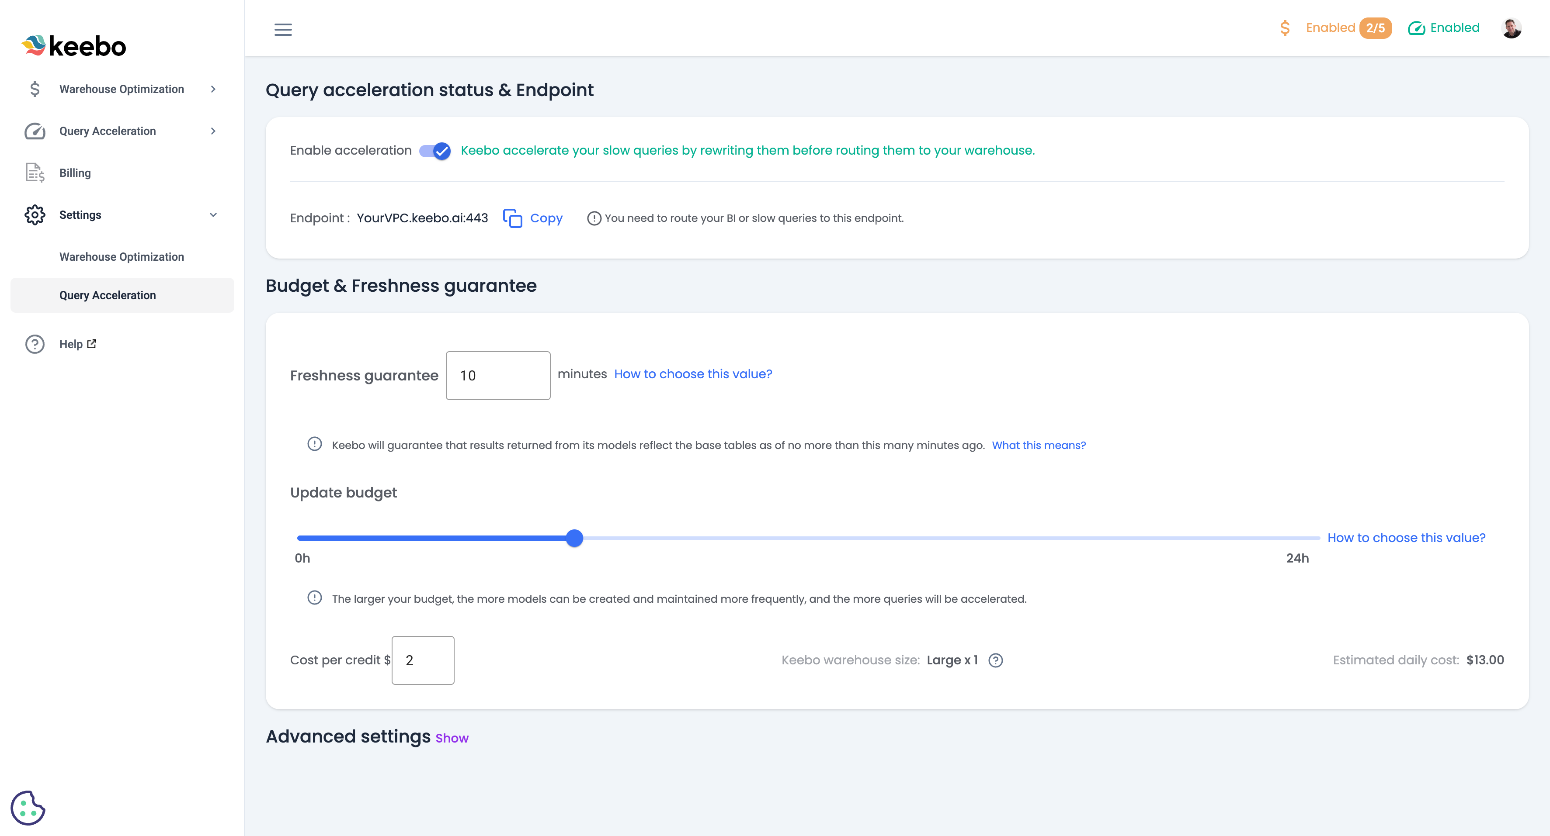This screenshot has height=836, width=1550.
Task: Open 'What this means?' link
Action: [1039, 445]
